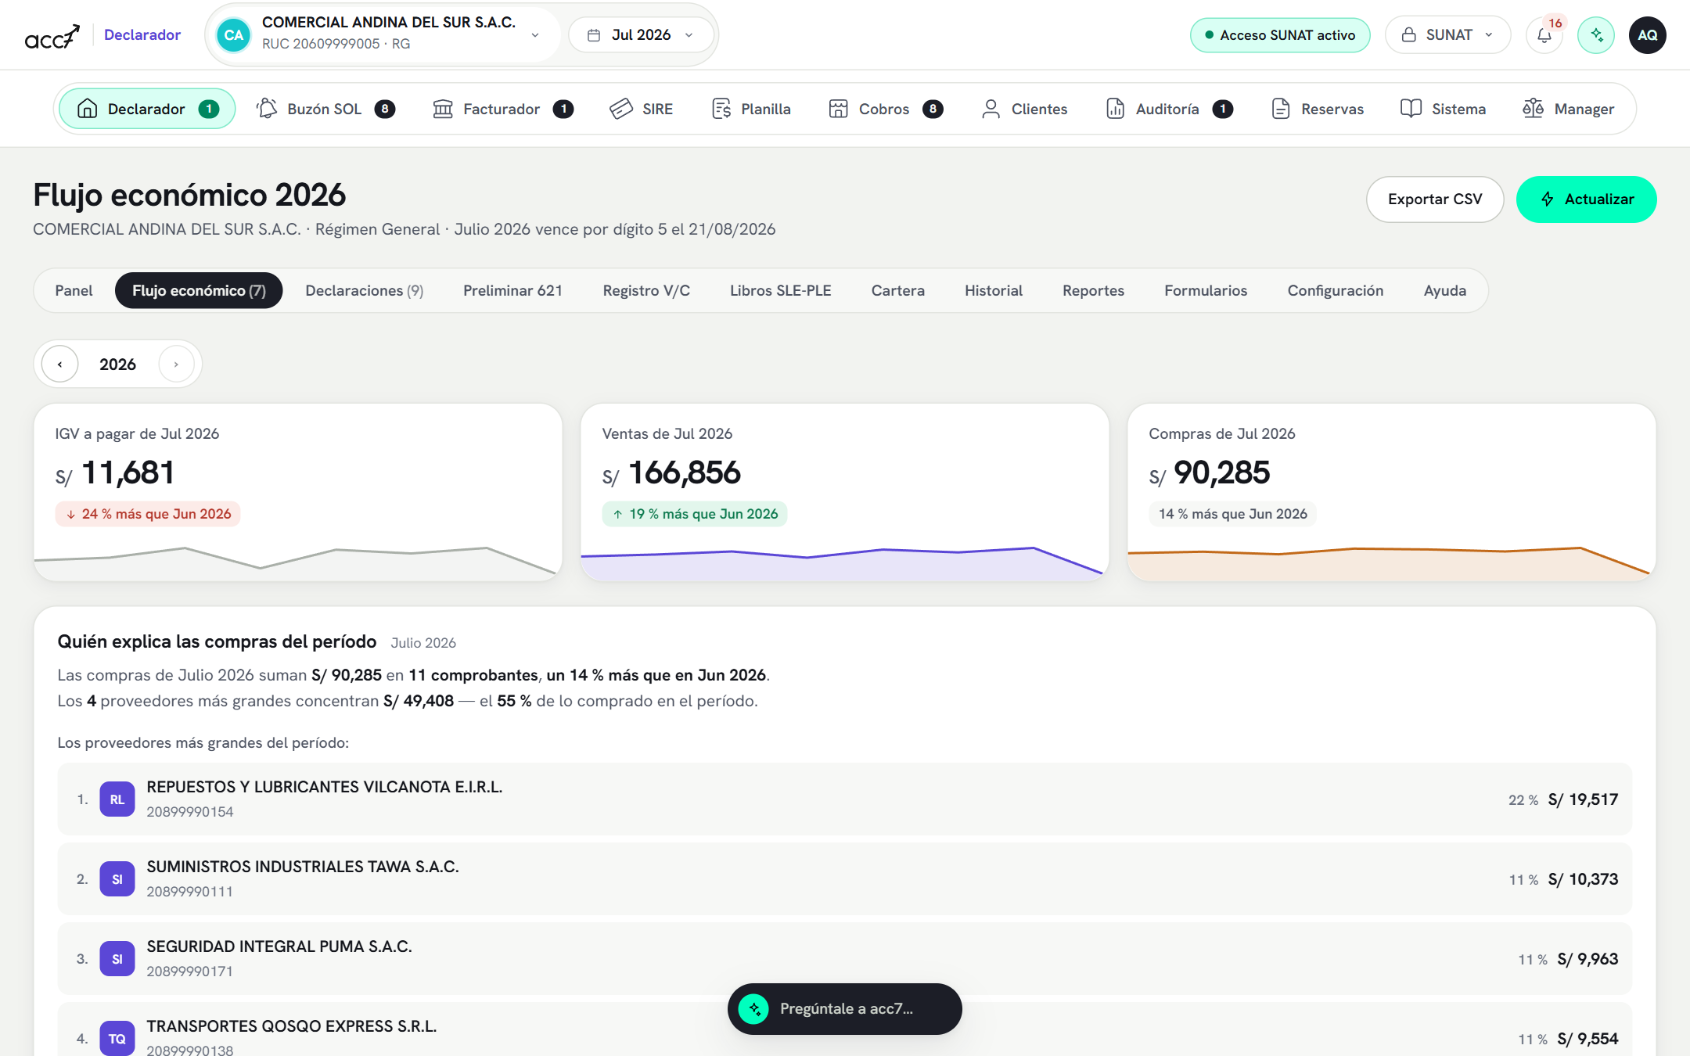Click the Declarador header link
Viewport: 1690px width, 1056px height.
[142, 35]
